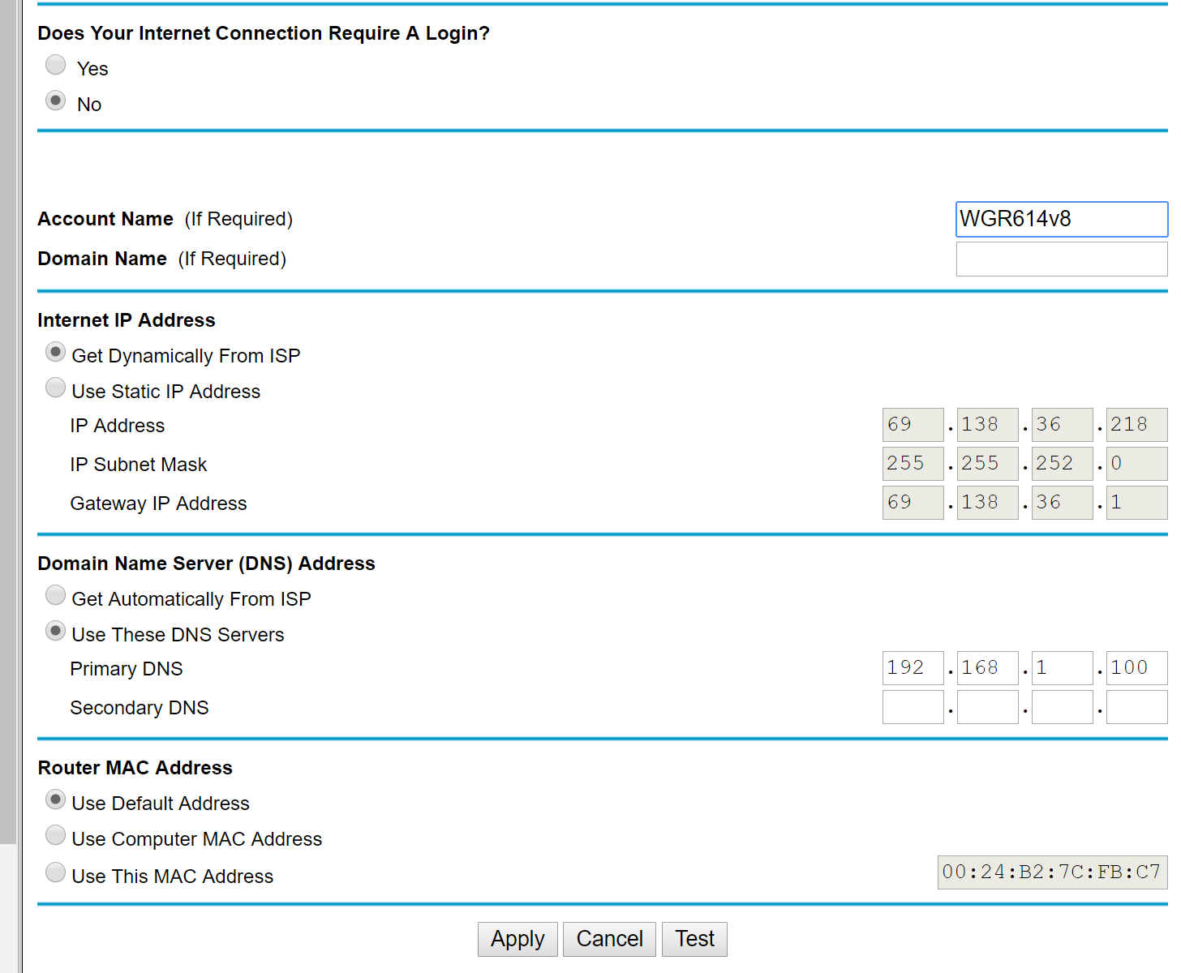Focus the empty Domain Name field

pyautogui.click(x=1062, y=259)
